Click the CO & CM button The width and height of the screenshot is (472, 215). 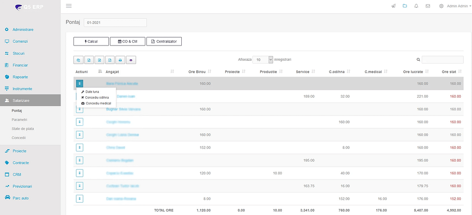tap(128, 41)
